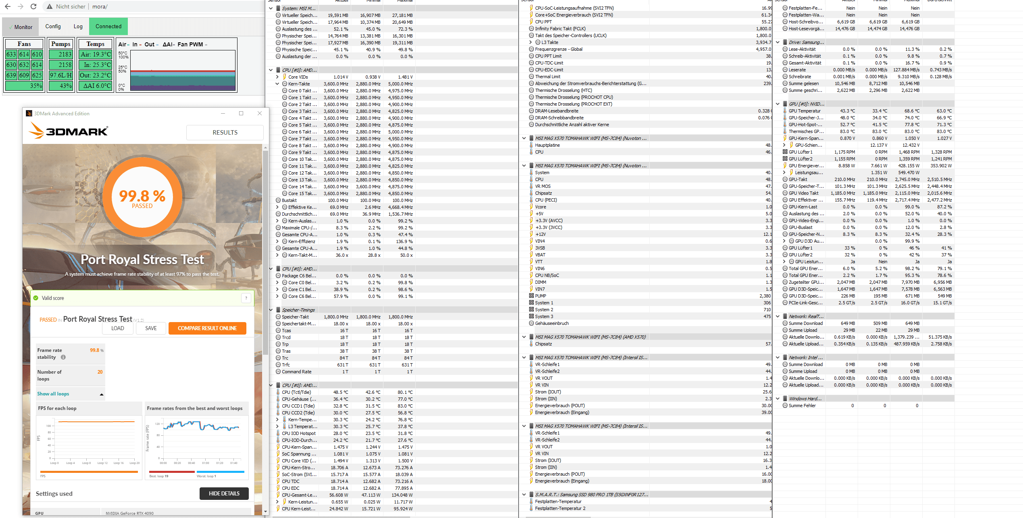The image size is (1023, 518).
Task: Click SAVE in 3DMark results
Action: (x=151, y=328)
